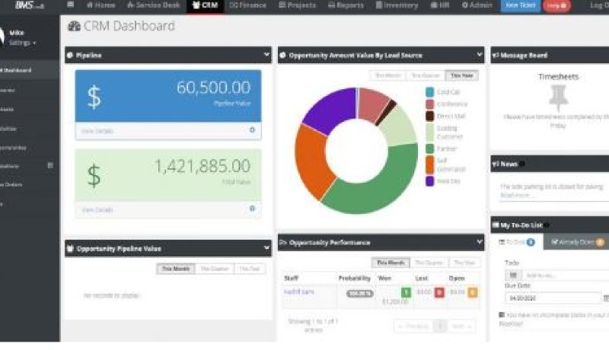Select This Year in Opportunity Pipeline Value
This screenshot has width=609, height=350.
click(x=250, y=269)
